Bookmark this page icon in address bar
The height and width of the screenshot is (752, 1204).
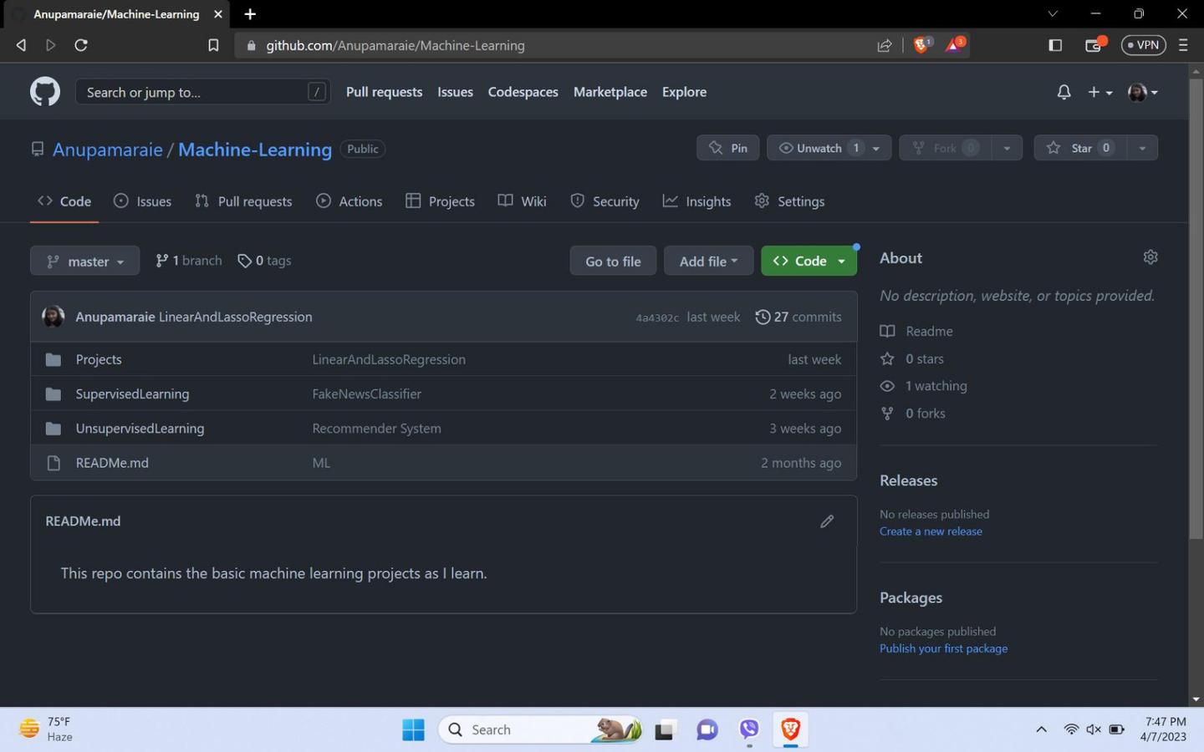tap(213, 45)
